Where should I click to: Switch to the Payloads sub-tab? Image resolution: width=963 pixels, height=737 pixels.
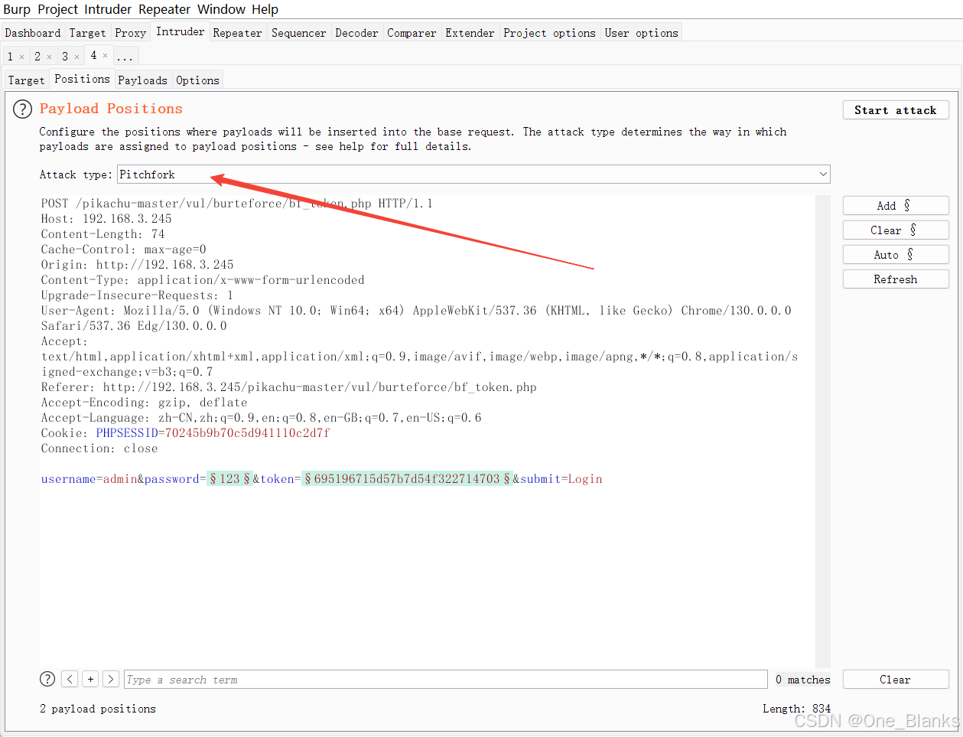[x=142, y=80]
